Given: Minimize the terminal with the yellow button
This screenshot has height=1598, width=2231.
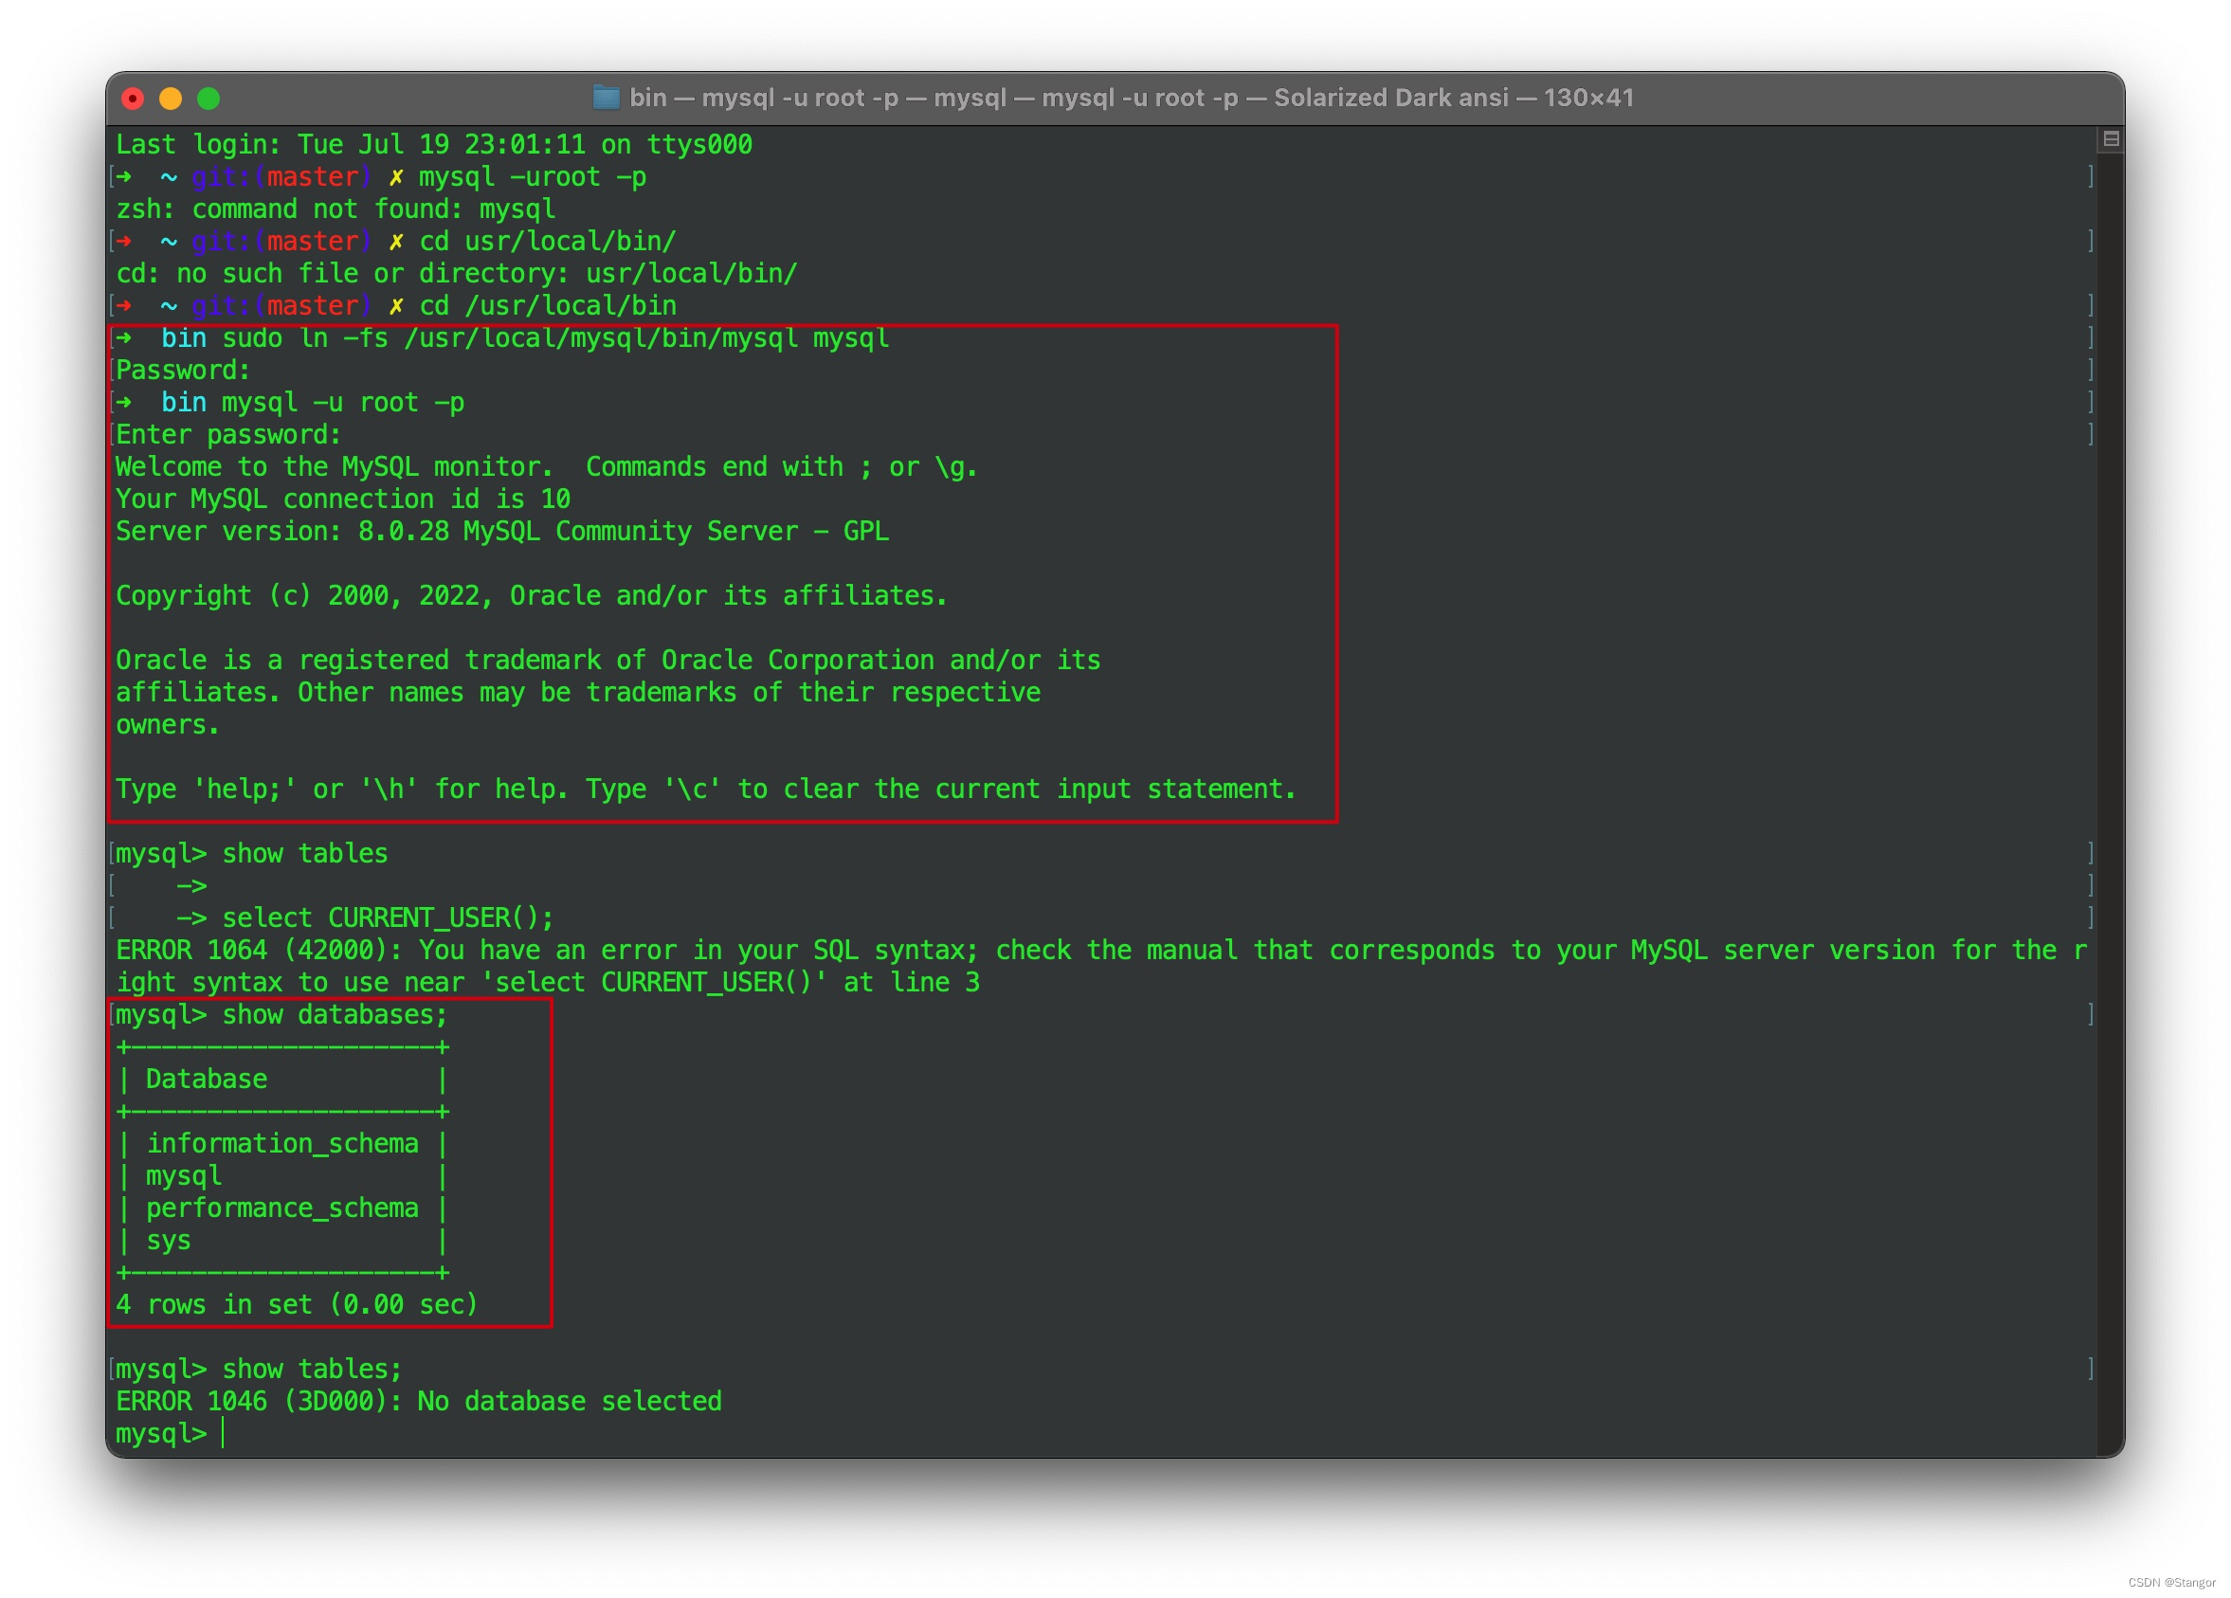Looking at the screenshot, I should [x=171, y=99].
